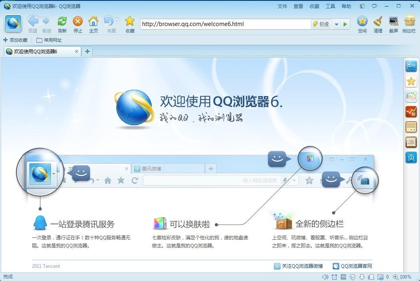Screen dimensions: 420x281
Task: Open the 恢复 dropdown arrow
Action: point(117,21)
